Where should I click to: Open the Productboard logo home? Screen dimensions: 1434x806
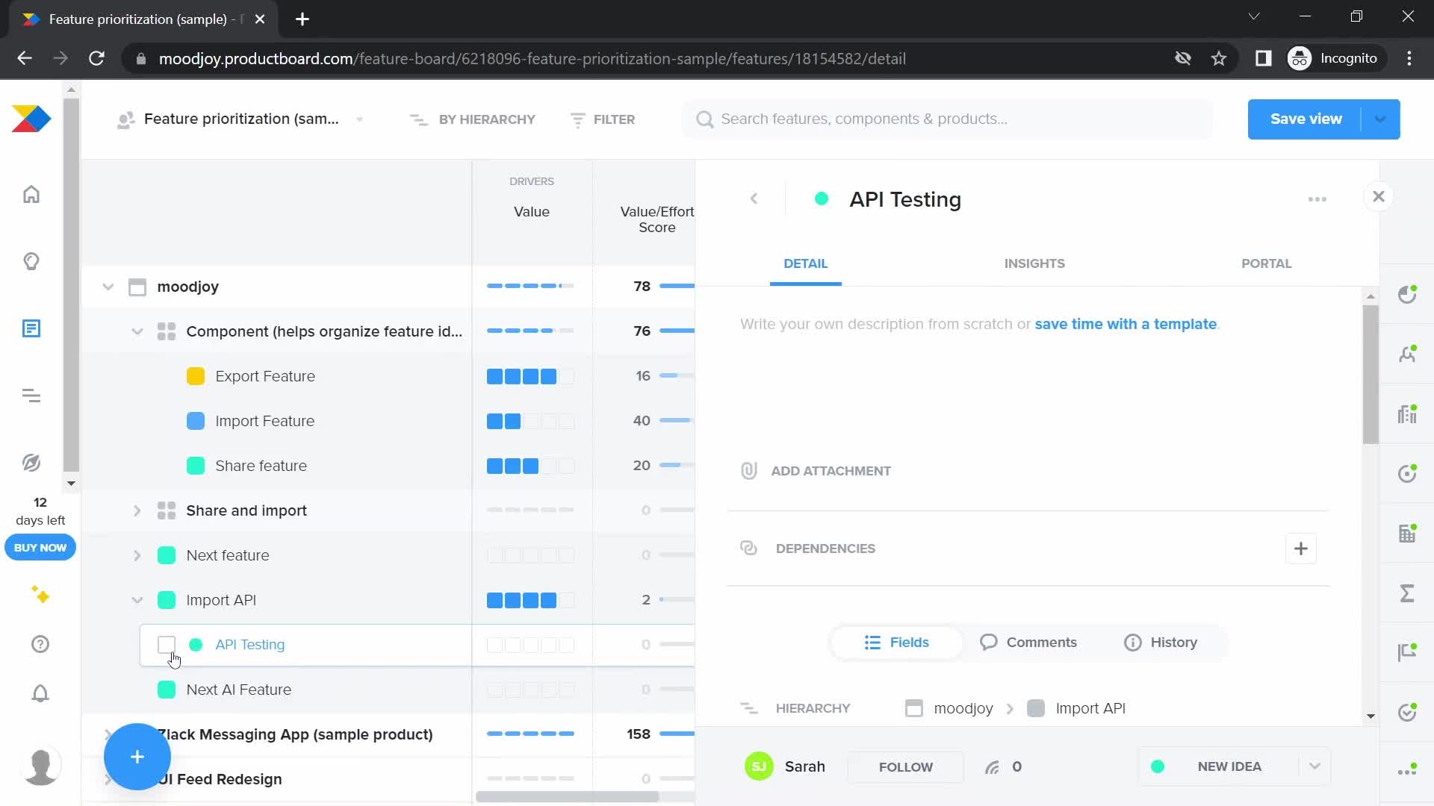click(x=31, y=119)
